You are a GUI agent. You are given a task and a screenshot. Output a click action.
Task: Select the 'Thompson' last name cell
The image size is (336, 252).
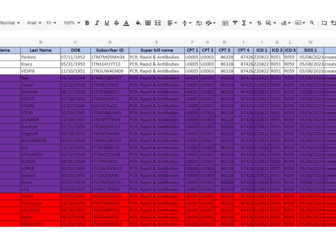[x=41, y=203]
